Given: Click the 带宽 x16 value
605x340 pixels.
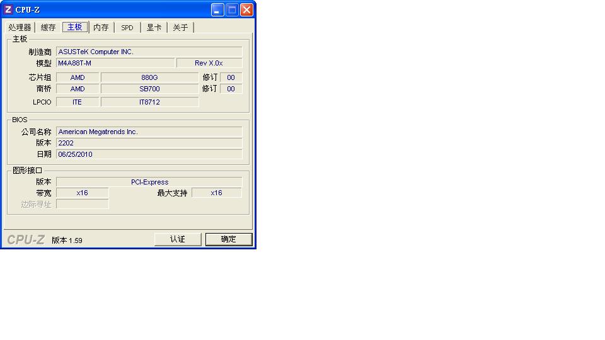Looking at the screenshot, I should pos(83,193).
